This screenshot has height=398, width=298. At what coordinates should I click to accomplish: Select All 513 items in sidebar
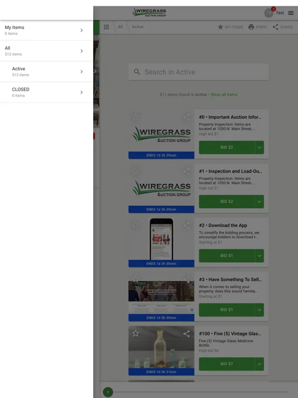(47, 51)
